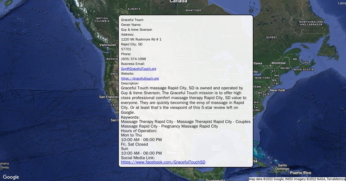Image resolution: width=346 pixels, height=181 pixels.
Task: Click the phone number (605) 574-1998
Action: click(x=133, y=59)
